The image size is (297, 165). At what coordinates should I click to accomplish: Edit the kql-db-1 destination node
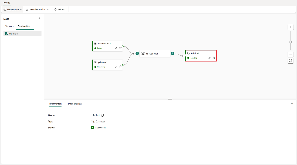coord(210,58)
